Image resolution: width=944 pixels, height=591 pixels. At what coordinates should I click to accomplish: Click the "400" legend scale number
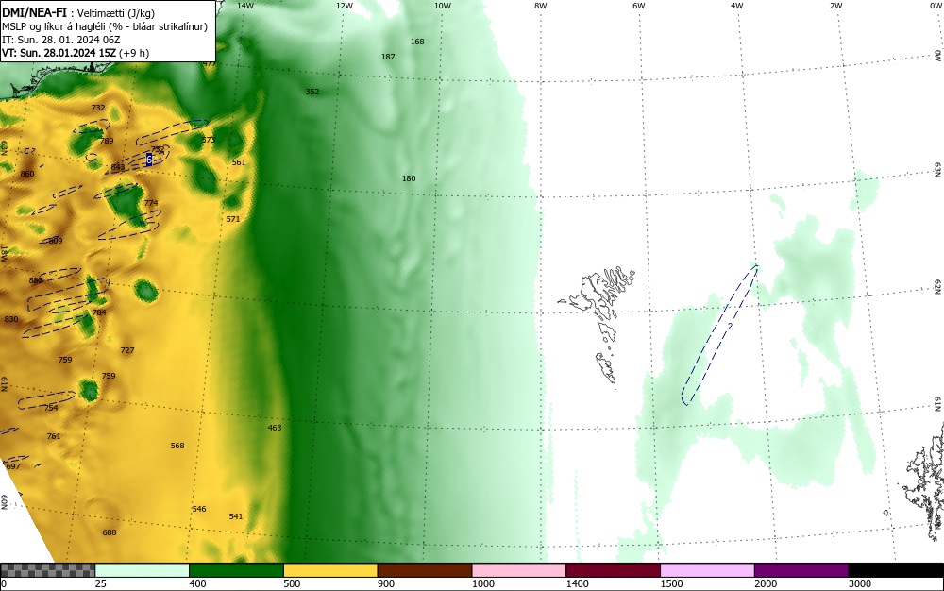(197, 583)
